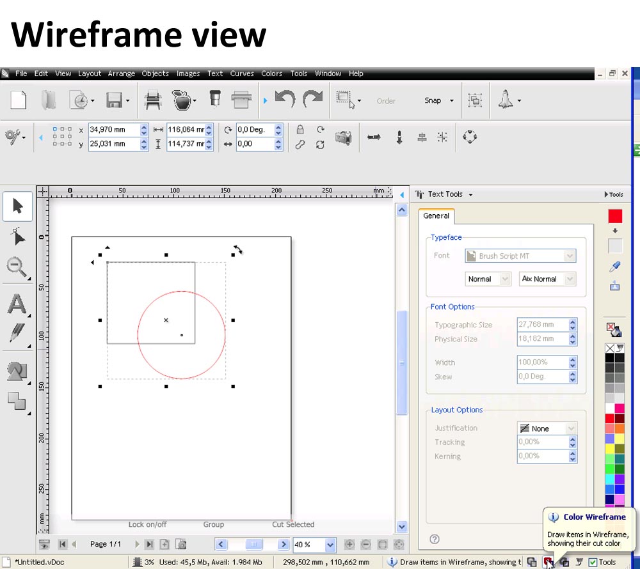Open the Colors menu
Screen dimensions: 640x569
click(x=271, y=74)
